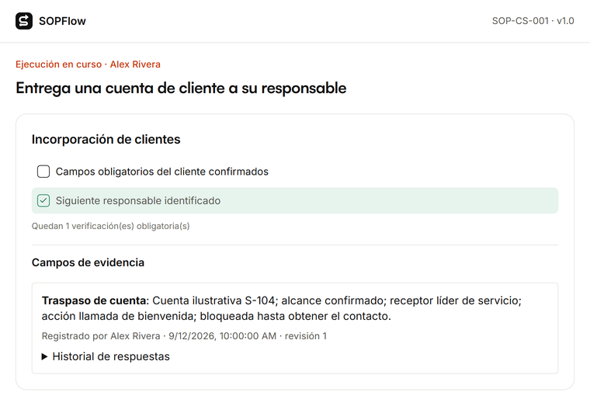Click the SOPFlow brand name
This screenshot has height=406, width=590.
[x=62, y=21]
